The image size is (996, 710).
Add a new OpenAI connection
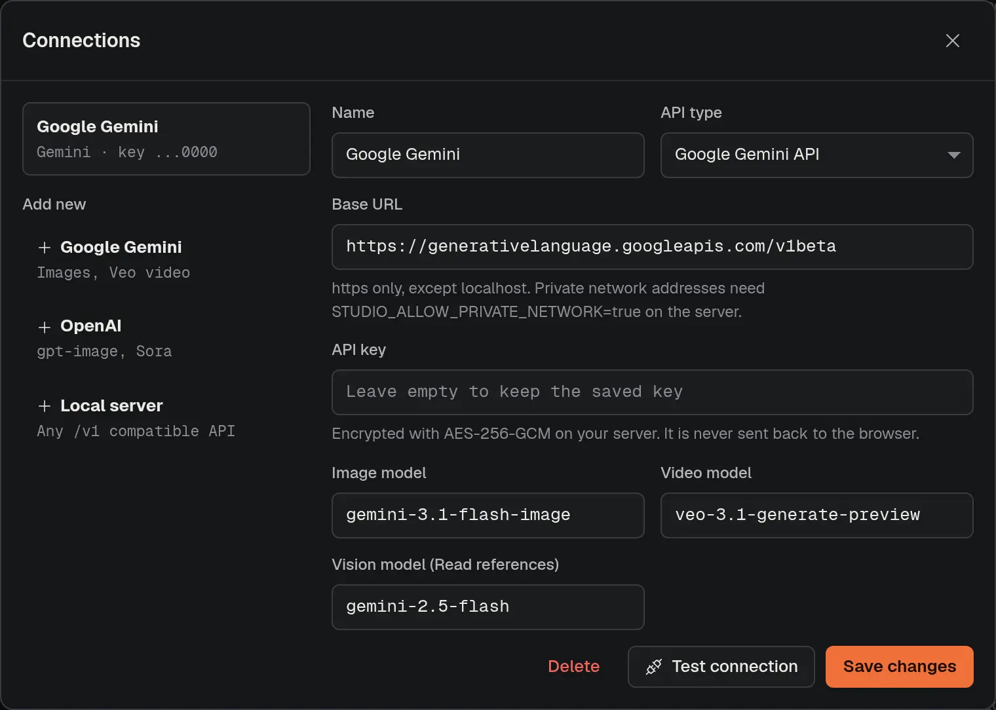coord(166,338)
